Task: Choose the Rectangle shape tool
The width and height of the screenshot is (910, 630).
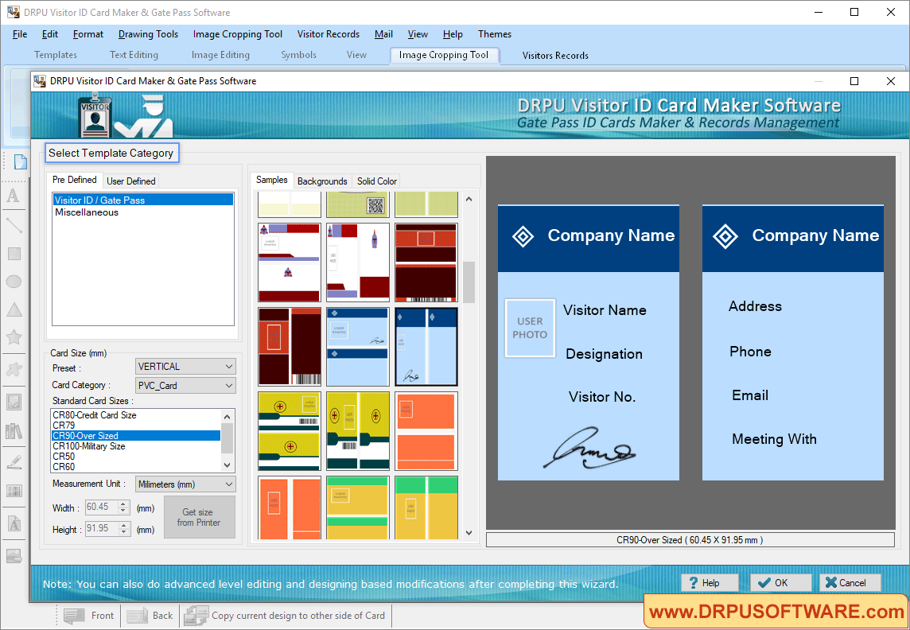Action: (x=14, y=254)
